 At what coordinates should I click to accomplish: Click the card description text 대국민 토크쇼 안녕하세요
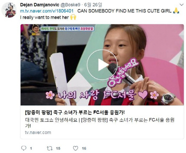pyautogui.click(x=51, y=120)
